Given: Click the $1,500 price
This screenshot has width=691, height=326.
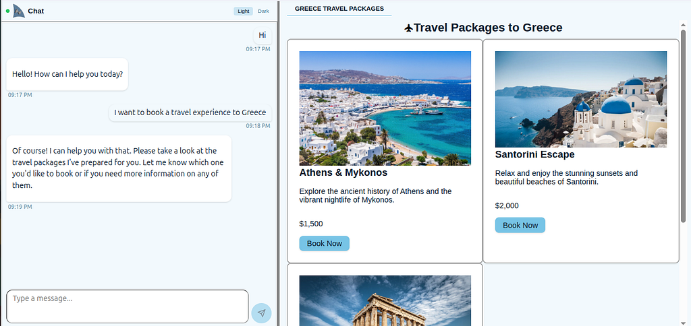Looking at the screenshot, I should click(x=310, y=224).
